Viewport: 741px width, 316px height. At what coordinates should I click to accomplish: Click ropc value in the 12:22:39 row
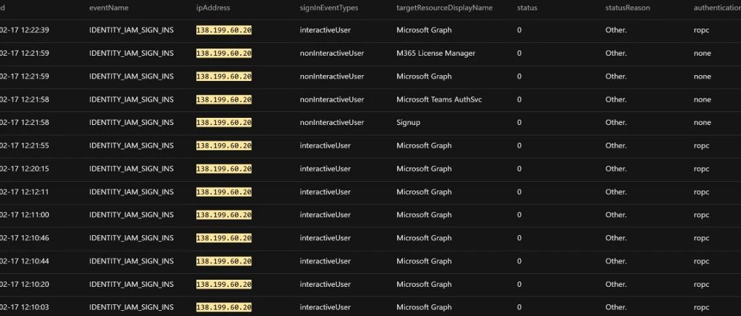[701, 30]
